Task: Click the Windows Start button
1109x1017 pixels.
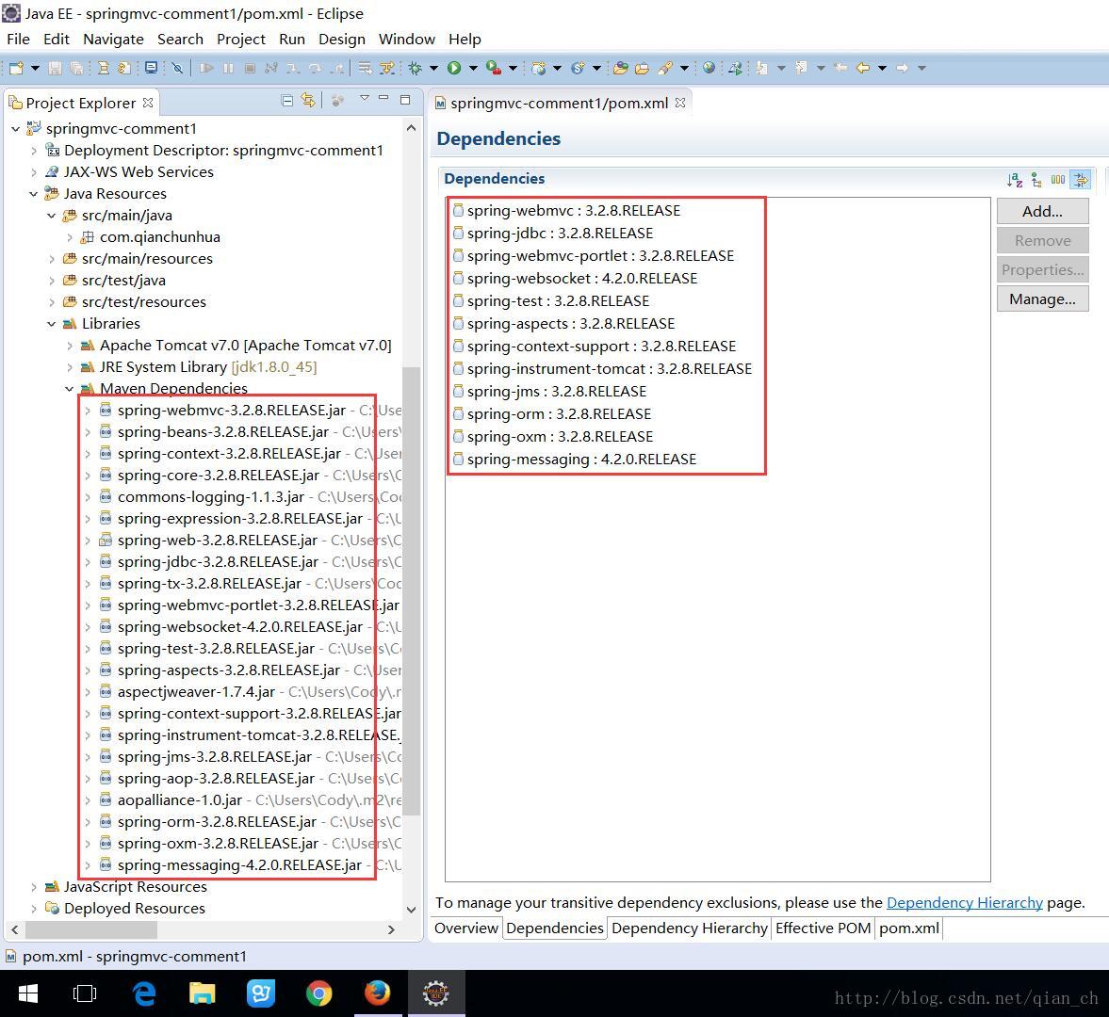Action: (27, 993)
